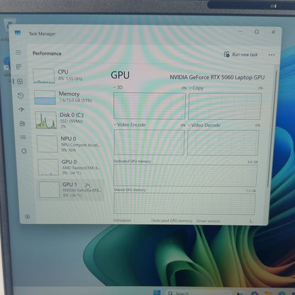
Task: Open Startup apps sidebar icon
Action: point(21,109)
